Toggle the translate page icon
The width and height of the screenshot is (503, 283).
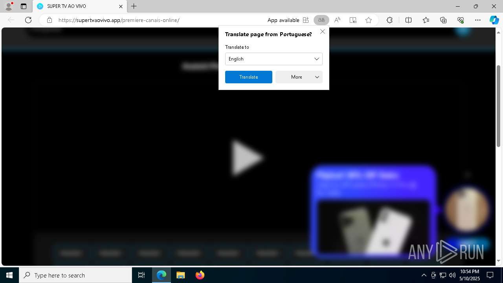click(321, 20)
